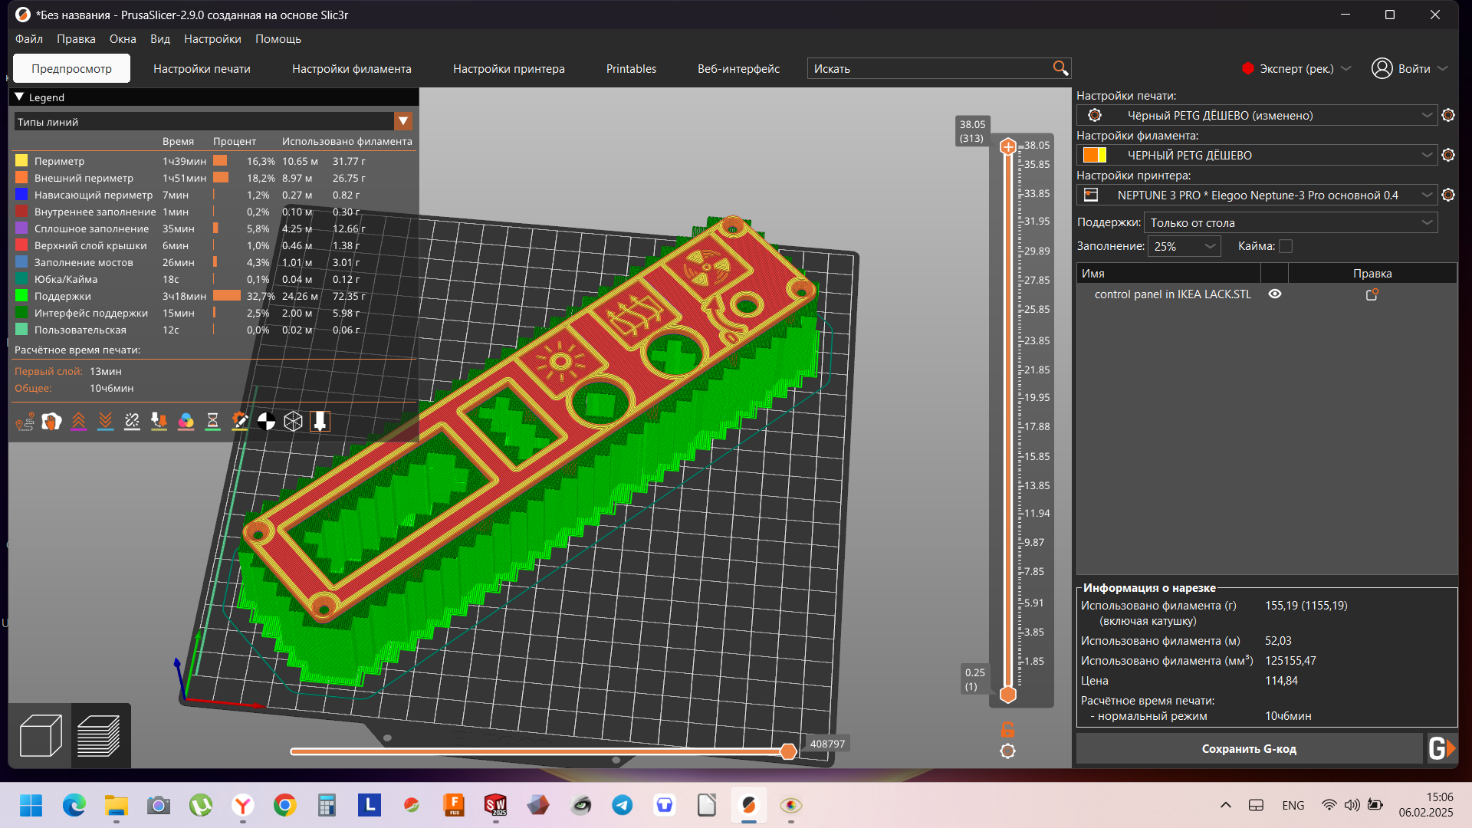Viewport: 1472px width, 828px height.
Task: Toggle center of gravity marker icon
Action: click(266, 421)
